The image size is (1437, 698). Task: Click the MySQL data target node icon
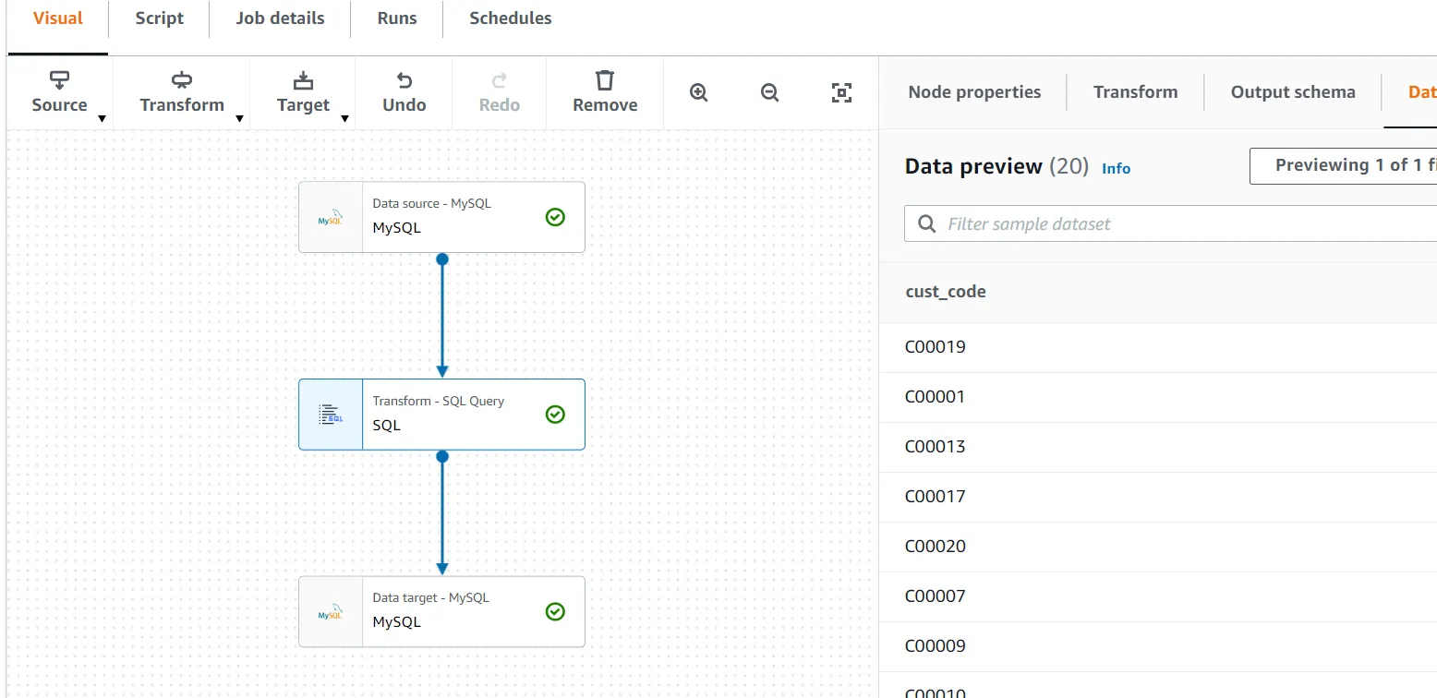(x=331, y=612)
